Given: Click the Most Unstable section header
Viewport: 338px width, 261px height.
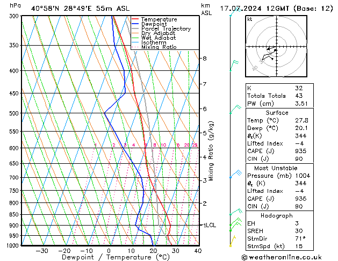Looking at the screenshot, I should [x=276, y=168].
